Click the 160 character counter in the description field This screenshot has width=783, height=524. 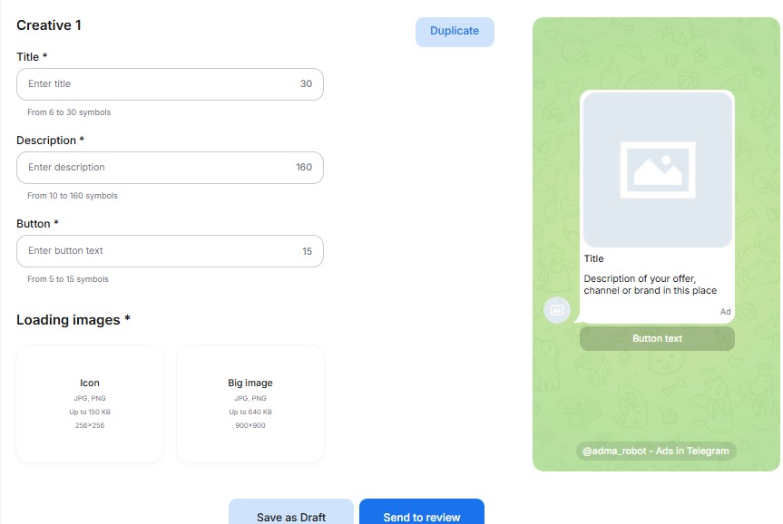point(304,168)
